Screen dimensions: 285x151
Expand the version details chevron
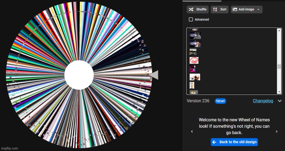pos(280,101)
